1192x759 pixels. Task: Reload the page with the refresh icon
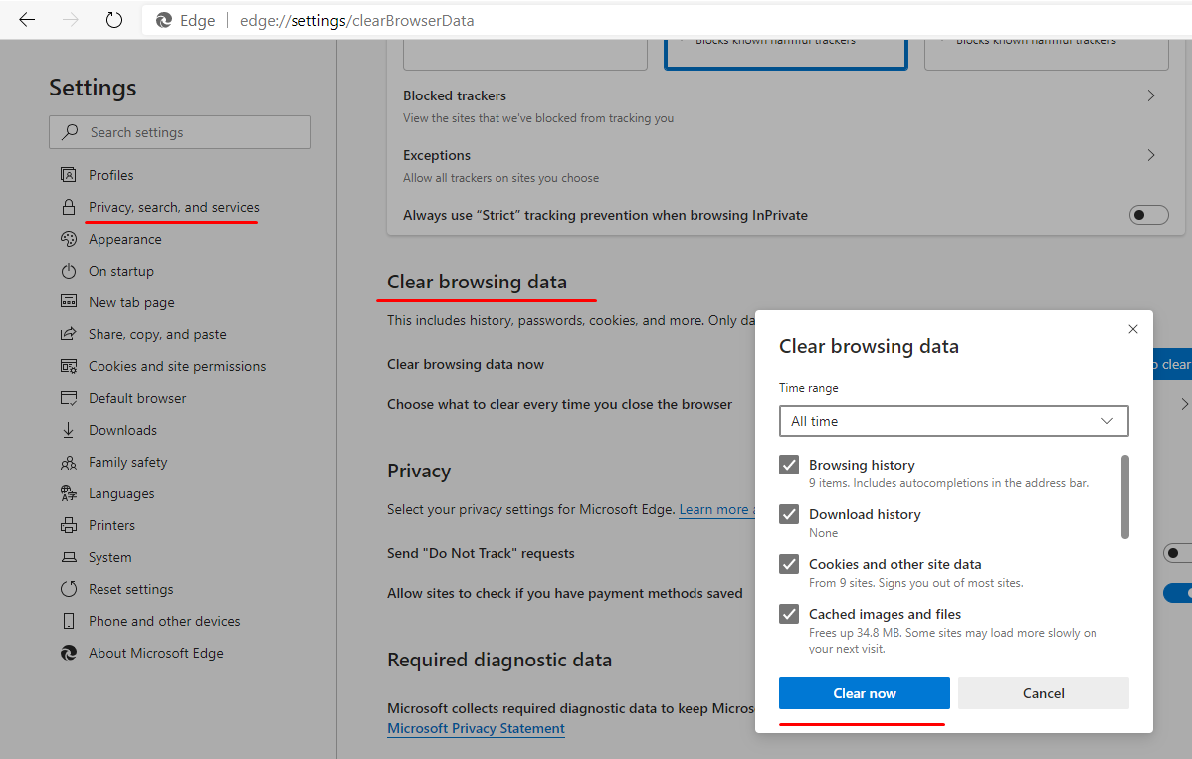[114, 20]
